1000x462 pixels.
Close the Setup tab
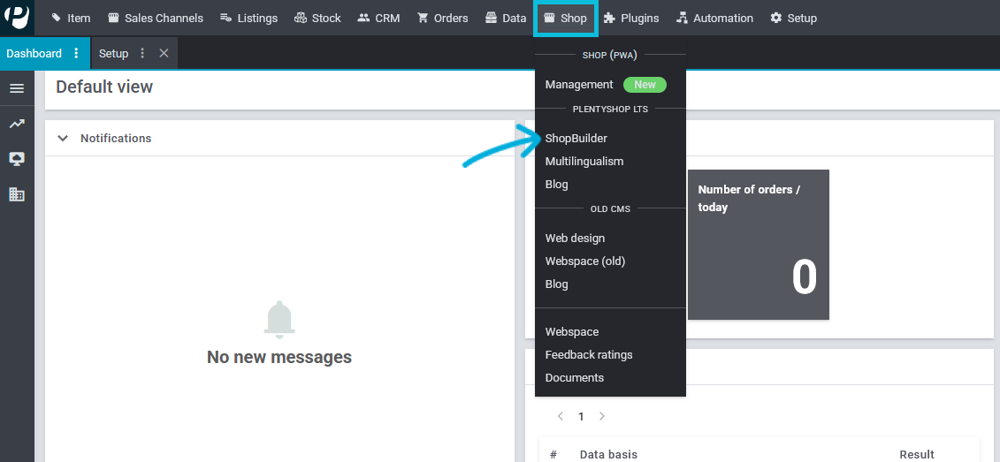point(164,54)
